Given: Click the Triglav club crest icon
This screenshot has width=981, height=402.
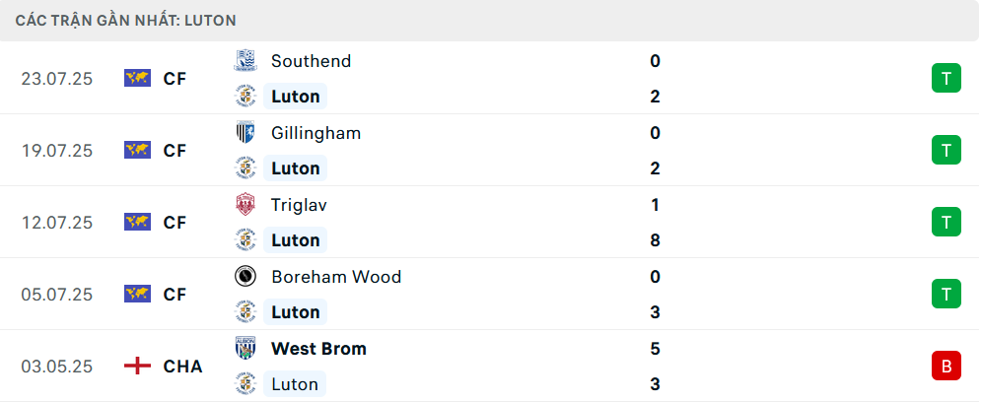Looking at the screenshot, I should [x=245, y=204].
